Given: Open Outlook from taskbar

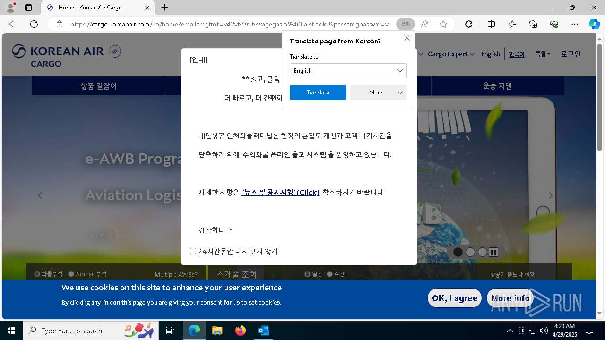Looking at the screenshot, I should 263,331.
